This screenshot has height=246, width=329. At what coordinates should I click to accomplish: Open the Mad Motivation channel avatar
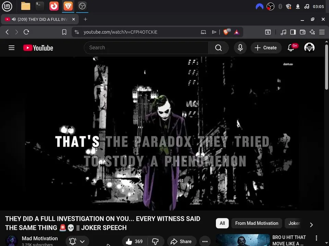point(12,241)
